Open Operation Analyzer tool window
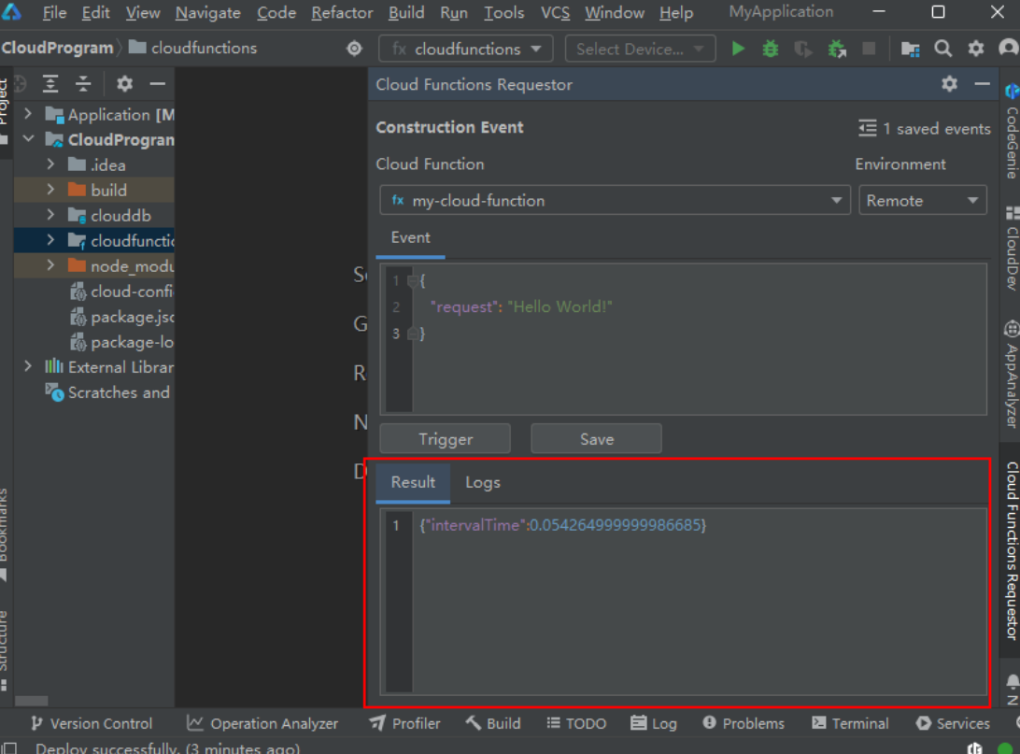 [262, 723]
